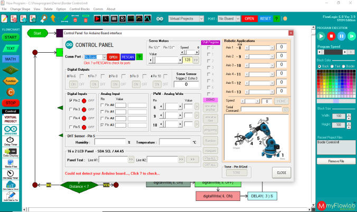Open the Change Shape menu
This screenshot has height=212, width=357.
[x=20, y=9]
